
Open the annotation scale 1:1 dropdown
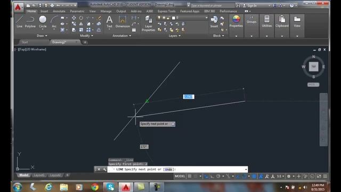280,177
